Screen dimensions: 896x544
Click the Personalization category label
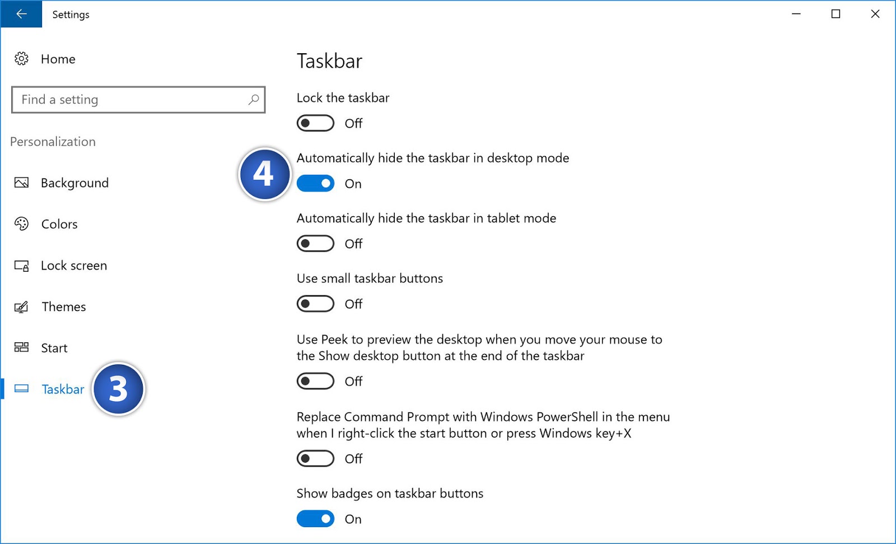[53, 142]
